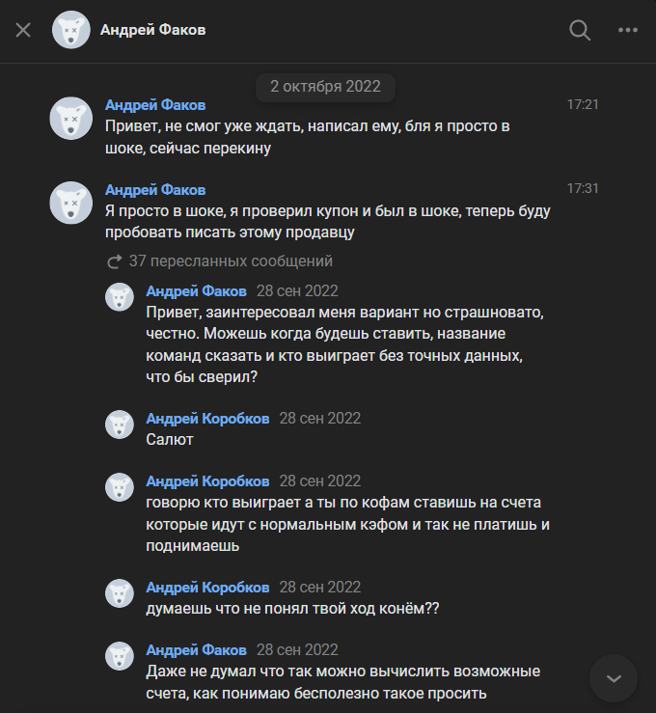Open the three-dots more options menu
This screenshot has width=656, height=713.
point(628,30)
